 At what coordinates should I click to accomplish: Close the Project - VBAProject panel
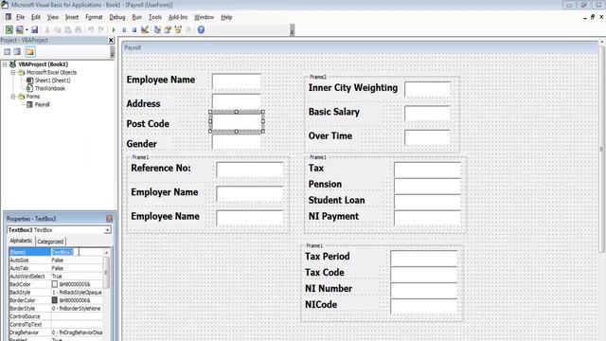[111, 40]
